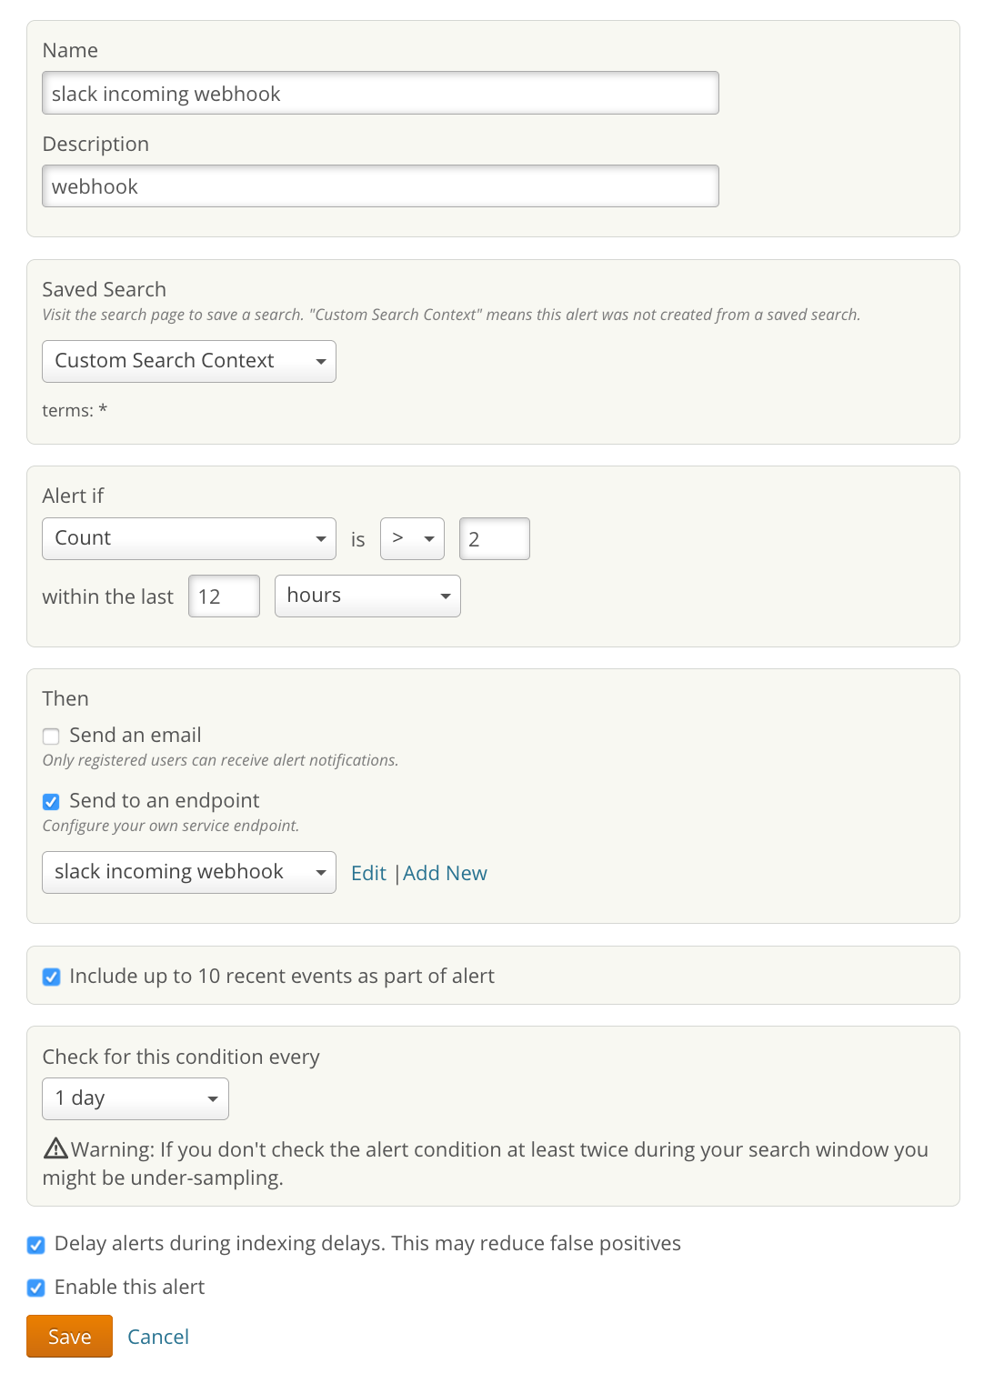Focus the alert Name text field
Viewport: 984px width, 1373px height.
pyautogui.click(x=380, y=94)
